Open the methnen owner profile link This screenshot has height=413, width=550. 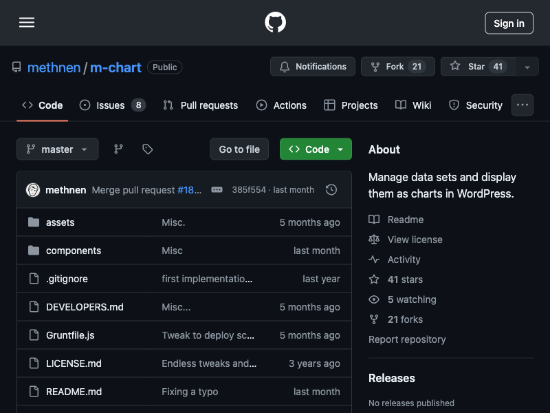54,67
